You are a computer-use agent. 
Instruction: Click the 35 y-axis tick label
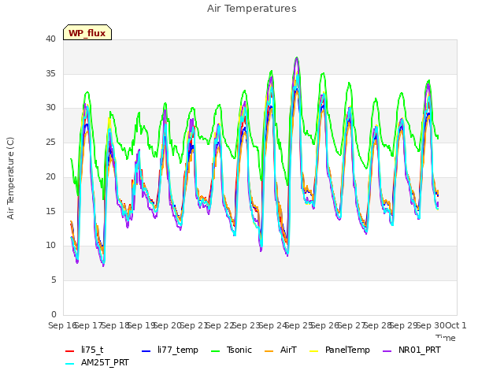[50, 73]
